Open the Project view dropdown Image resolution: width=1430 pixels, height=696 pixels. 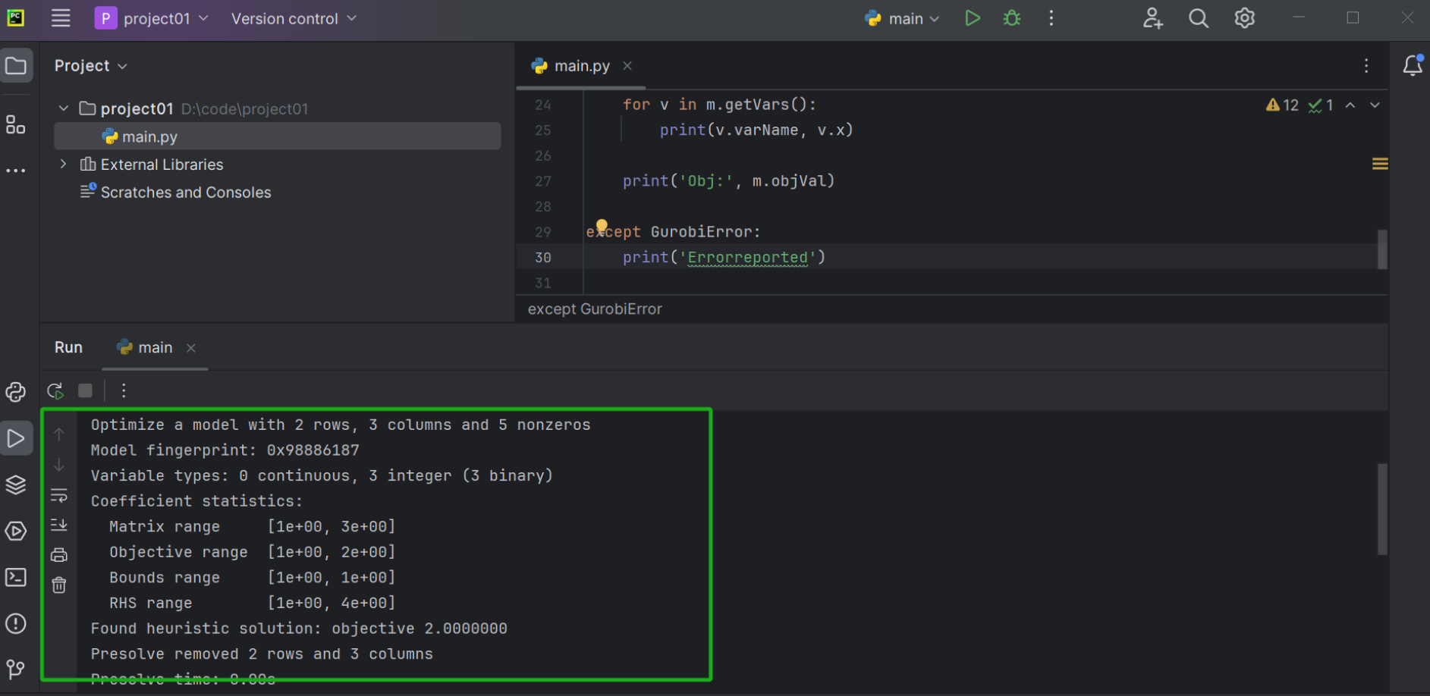(x=91, y=66)
